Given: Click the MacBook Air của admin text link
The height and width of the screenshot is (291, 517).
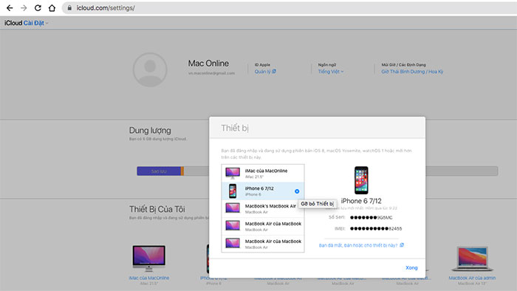Looking at the screenshot, I should coord(472,278).
